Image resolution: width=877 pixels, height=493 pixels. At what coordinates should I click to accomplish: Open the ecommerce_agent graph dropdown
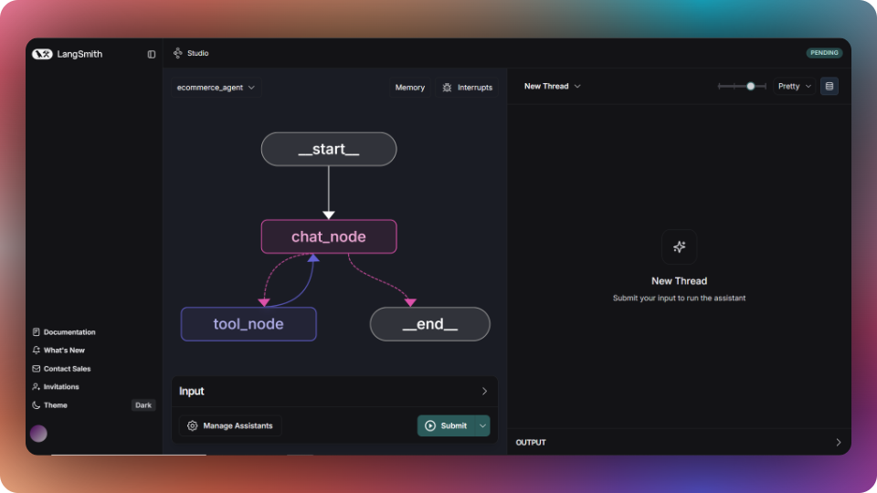coord(216,88)
